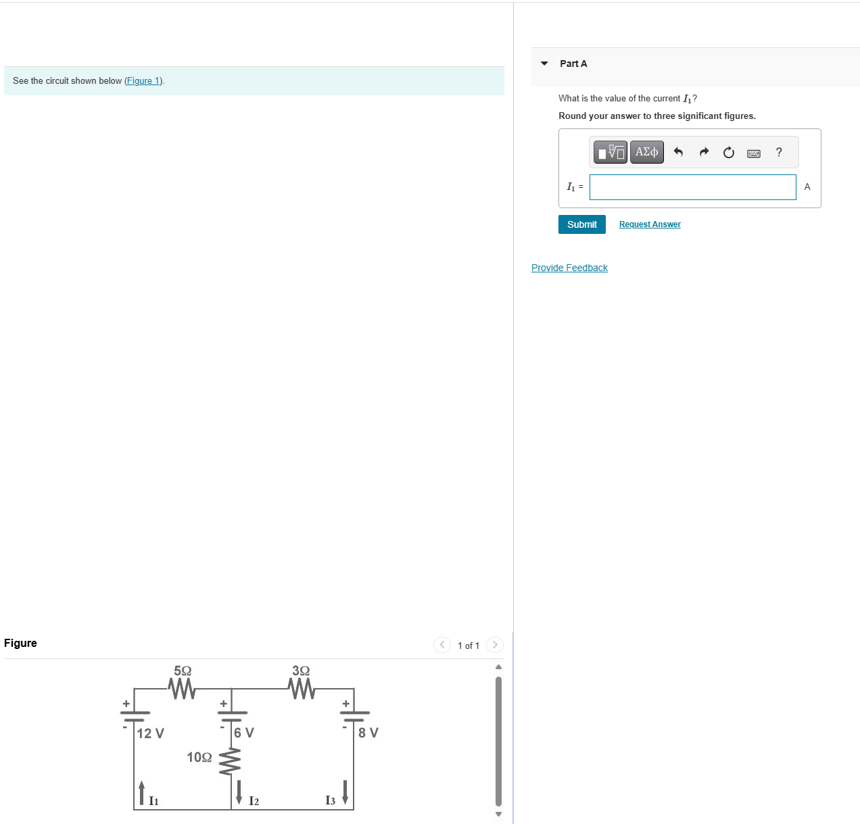Click the '8 V' battery label

368,733
